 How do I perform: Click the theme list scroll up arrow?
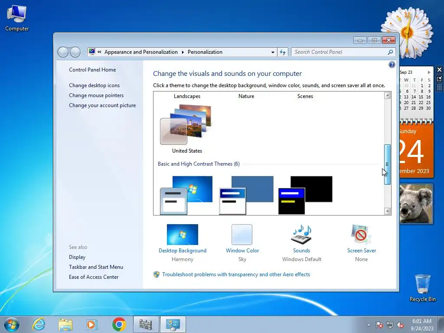(x=387, y=95)
